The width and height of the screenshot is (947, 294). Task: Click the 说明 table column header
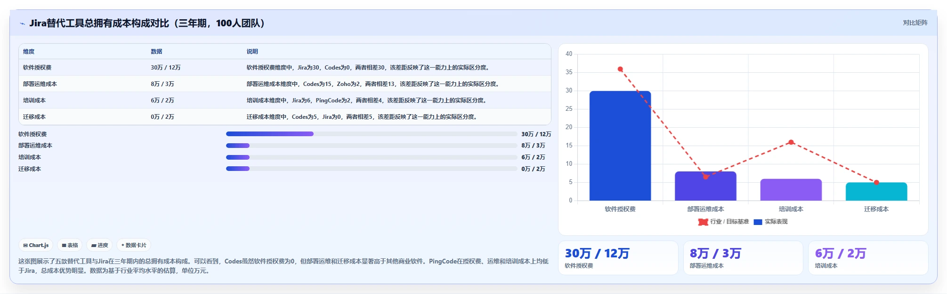click(252, 52)
